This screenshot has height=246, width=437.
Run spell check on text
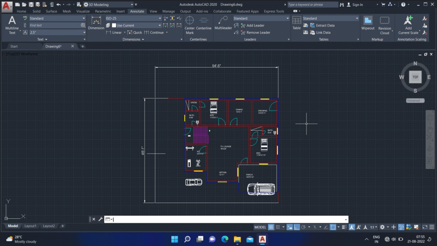[x=25, y=18]
